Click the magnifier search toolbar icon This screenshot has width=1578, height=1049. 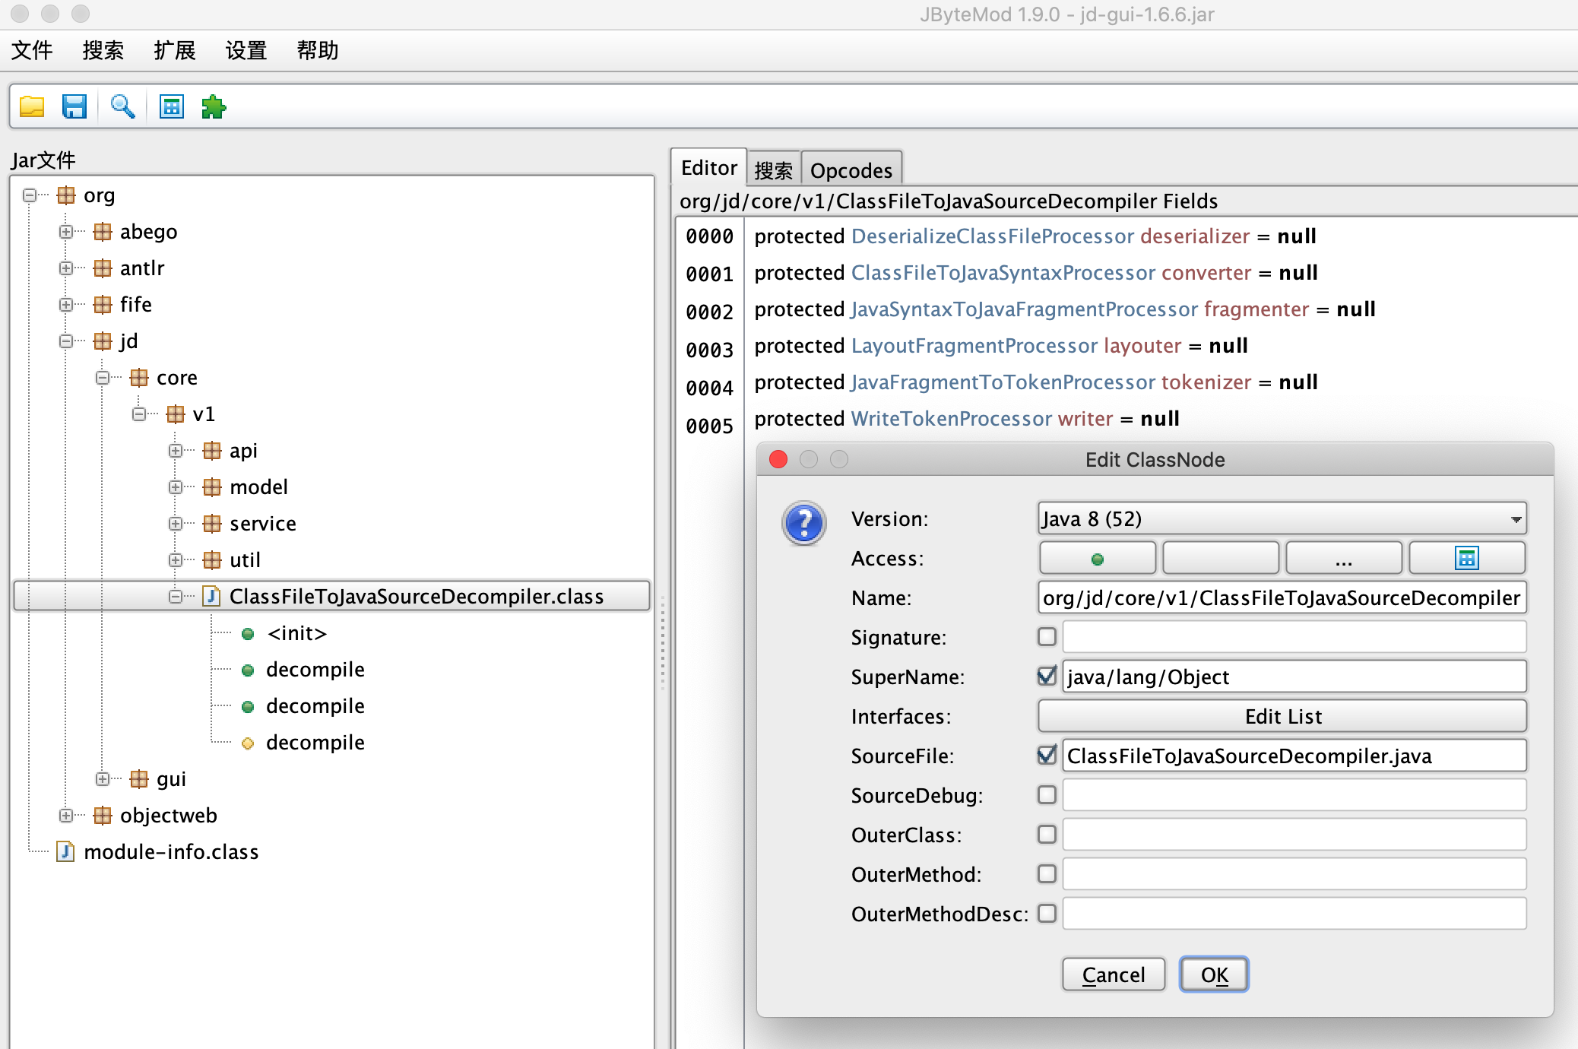click(122, 107)
